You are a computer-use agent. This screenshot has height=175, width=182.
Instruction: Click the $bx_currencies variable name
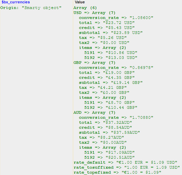(16, 2)
